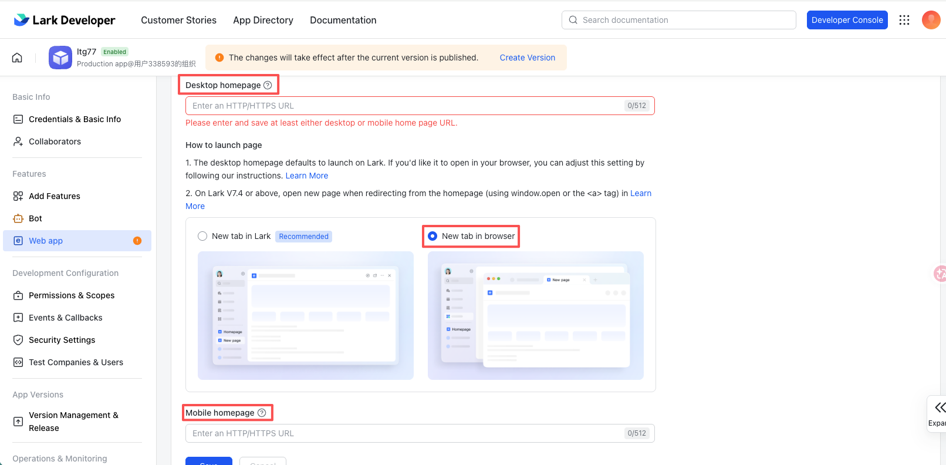Open Permissions & Scopes in sidebar
946x465 pixels.
(x=72, y=295)
